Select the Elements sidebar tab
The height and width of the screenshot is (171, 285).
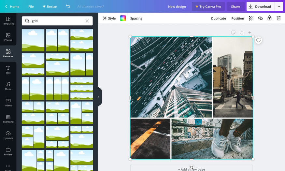coord(8,53)
